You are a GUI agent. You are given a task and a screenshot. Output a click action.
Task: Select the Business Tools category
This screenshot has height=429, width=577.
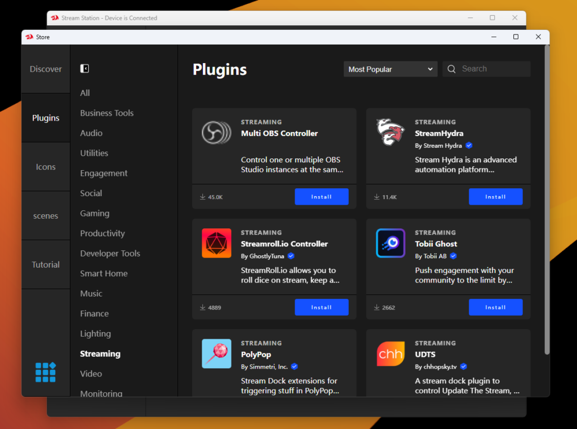coord(106,113)
